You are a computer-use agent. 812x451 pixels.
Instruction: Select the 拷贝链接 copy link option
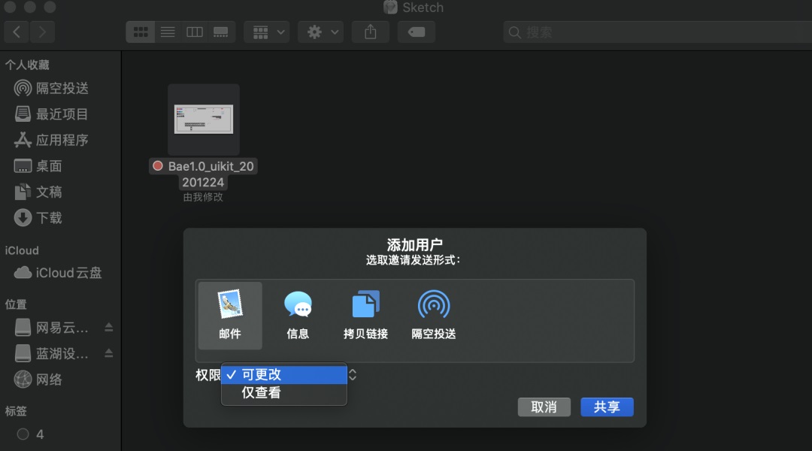pos(365,316)
